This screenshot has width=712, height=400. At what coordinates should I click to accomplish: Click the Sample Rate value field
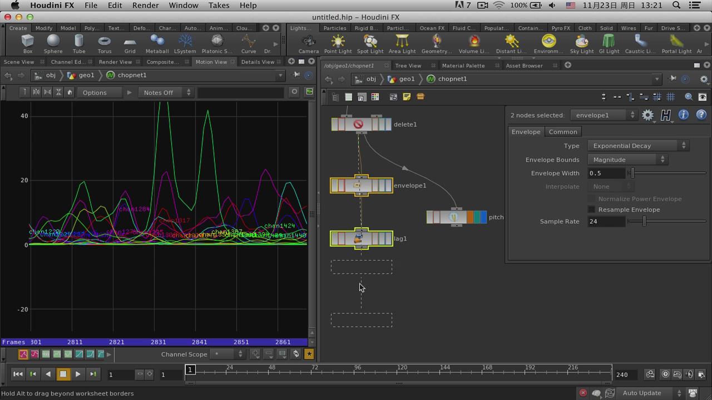(x=606, y=221)
